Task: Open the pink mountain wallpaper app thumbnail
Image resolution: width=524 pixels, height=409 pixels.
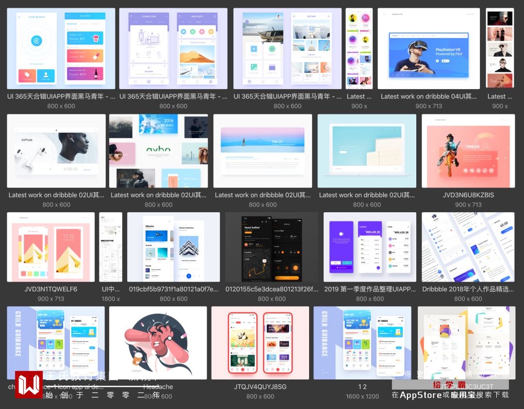Action: [51, 247]
